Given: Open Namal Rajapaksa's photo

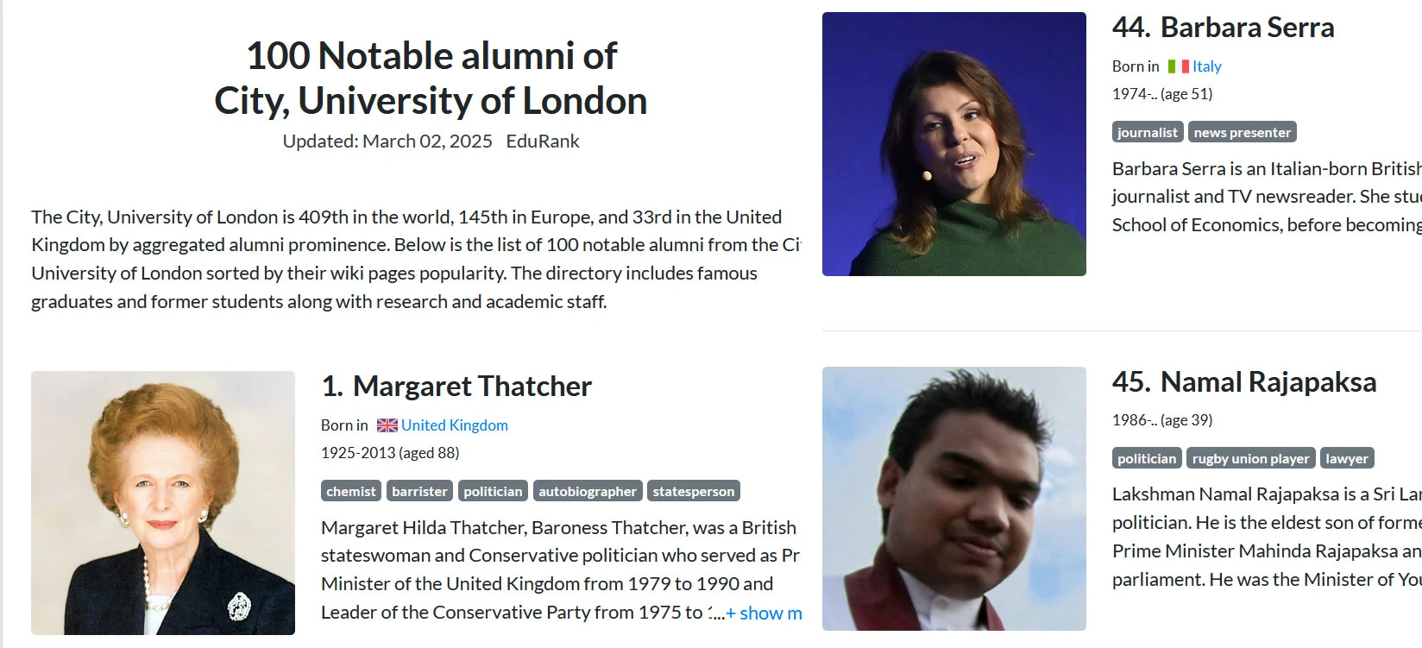Looking at the screenshot, I should (953, 499).
